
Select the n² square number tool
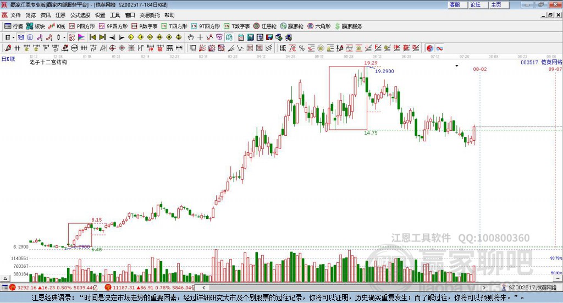pos(93,48)
